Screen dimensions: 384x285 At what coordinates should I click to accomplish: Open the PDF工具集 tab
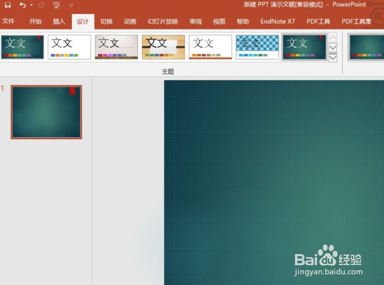(357, 21)
